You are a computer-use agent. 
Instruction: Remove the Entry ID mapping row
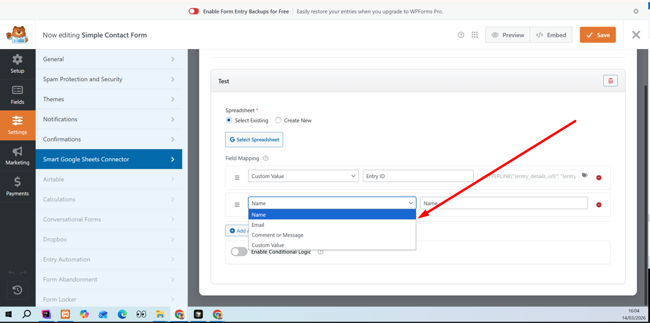pyautogui.click(x=599, y=177)
